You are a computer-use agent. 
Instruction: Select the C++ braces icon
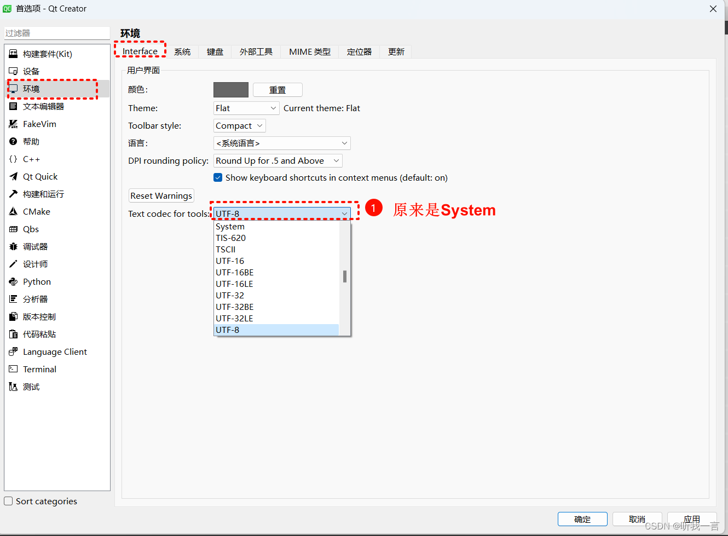click(13, 159)
